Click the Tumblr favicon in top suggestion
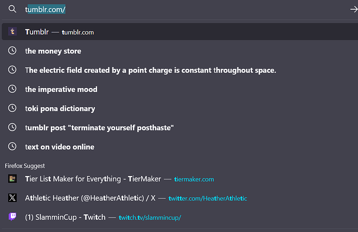The width and height of the screenshot is (358, 232). coord(12,31)
